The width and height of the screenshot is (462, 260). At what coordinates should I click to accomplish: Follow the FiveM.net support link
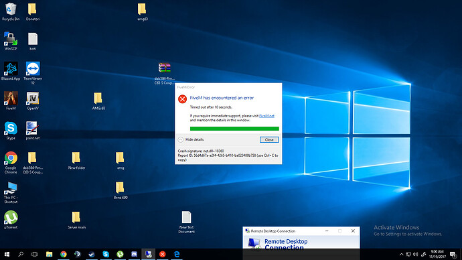266,116
